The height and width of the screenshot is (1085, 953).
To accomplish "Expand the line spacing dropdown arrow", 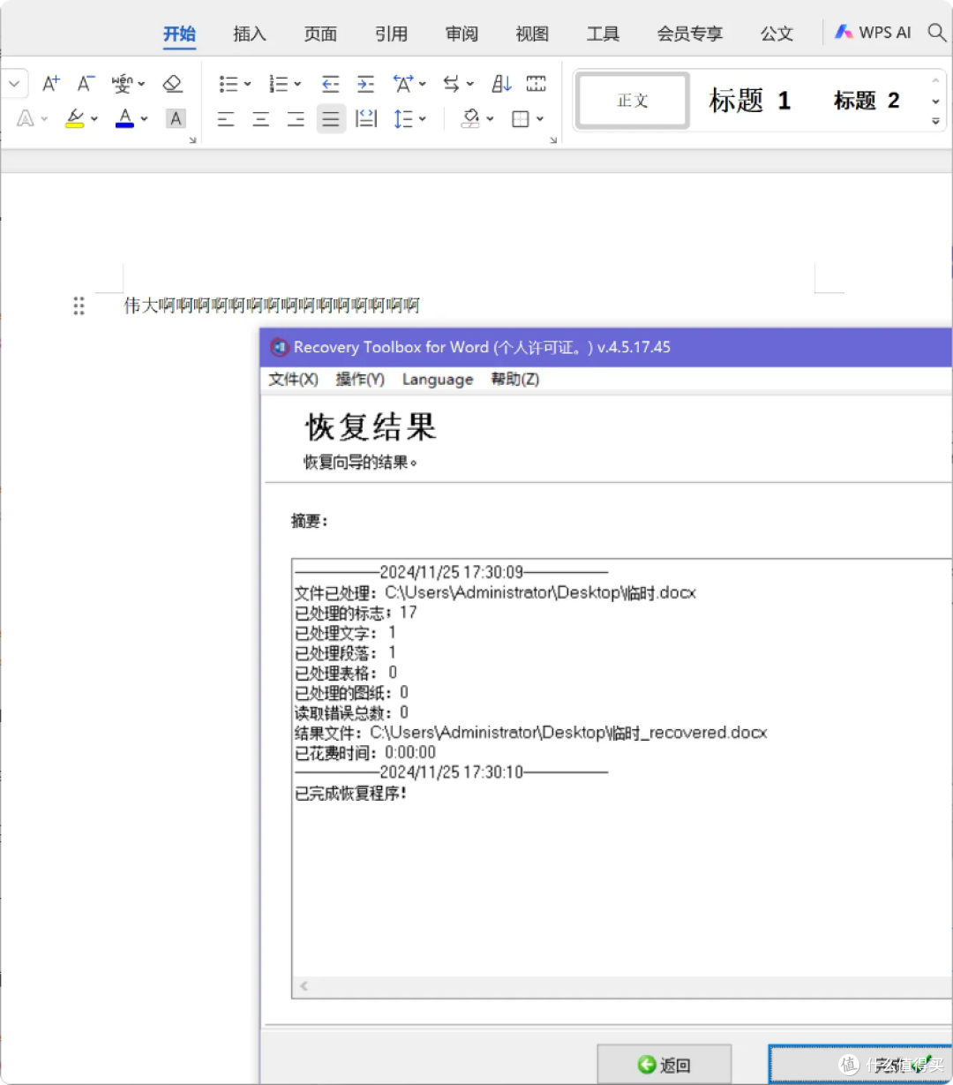I will point(423,119).
